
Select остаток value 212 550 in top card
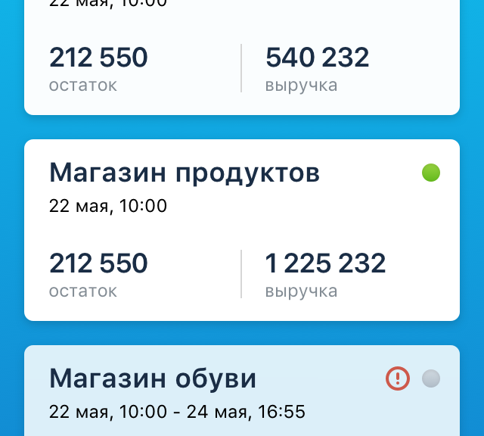click(x=98, y=58)
